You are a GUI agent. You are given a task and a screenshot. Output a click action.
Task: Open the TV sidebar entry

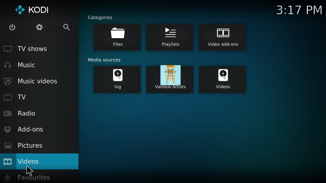point(22,97)
